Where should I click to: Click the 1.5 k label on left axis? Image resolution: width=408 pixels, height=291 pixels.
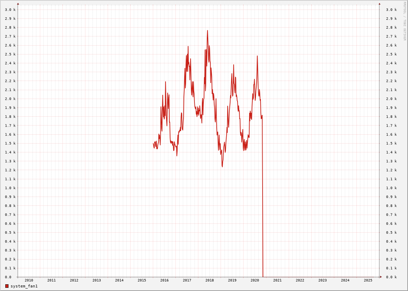(10, 144)
